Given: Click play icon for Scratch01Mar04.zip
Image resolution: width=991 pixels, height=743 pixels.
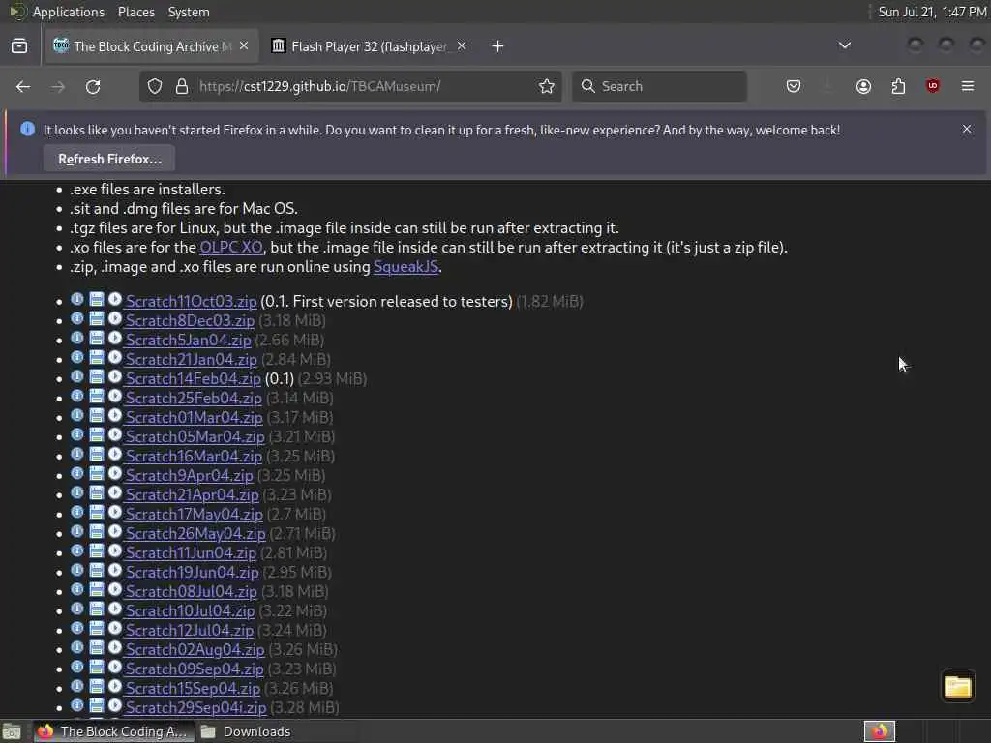Looking at the screenshot, I should tap(115, 415).
